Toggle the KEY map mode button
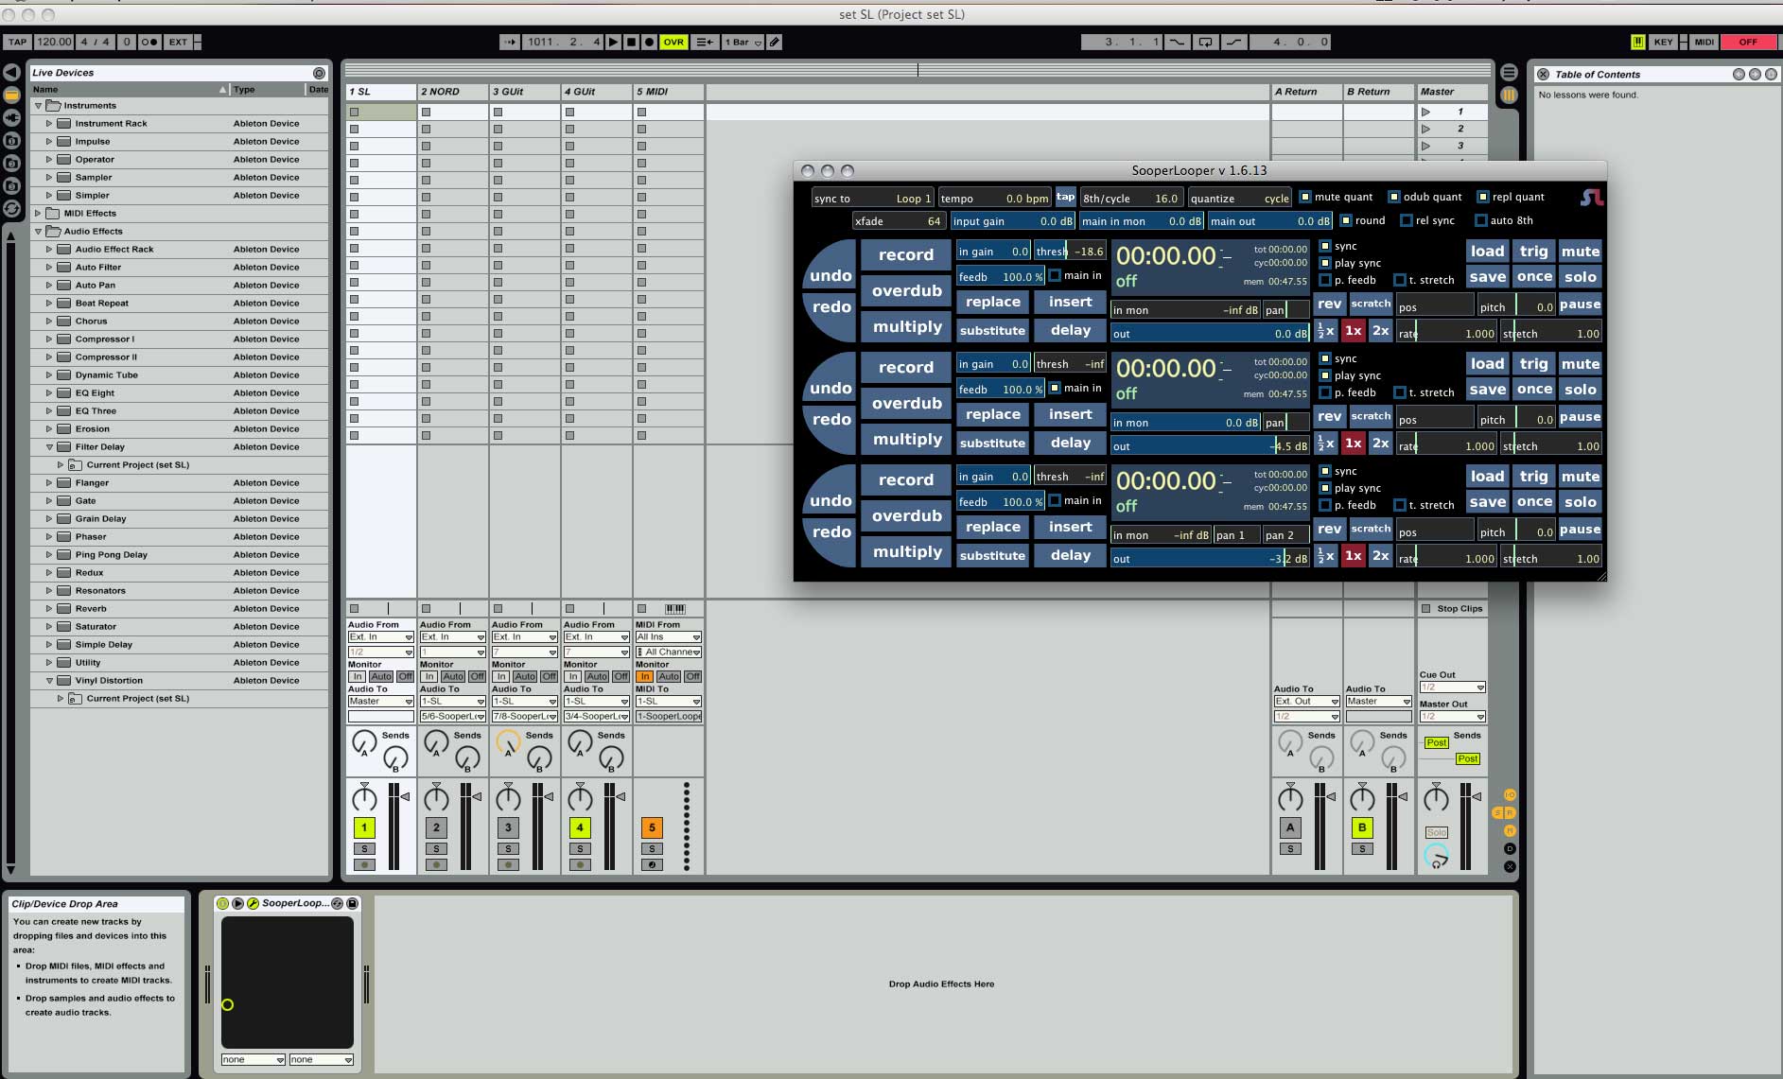This screenshot has height=1079, width=1783. click(x=1663, y=42)
